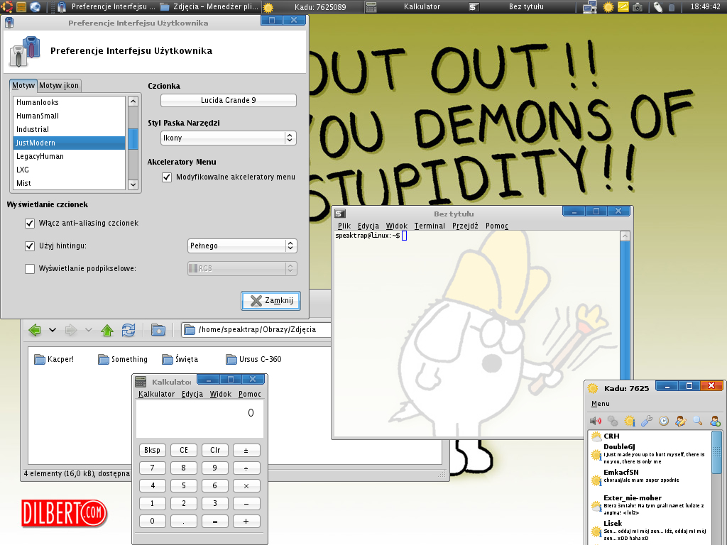Click calculator Clr button
727x545 pixels.
pyautogui.click(x=215, y=450)
